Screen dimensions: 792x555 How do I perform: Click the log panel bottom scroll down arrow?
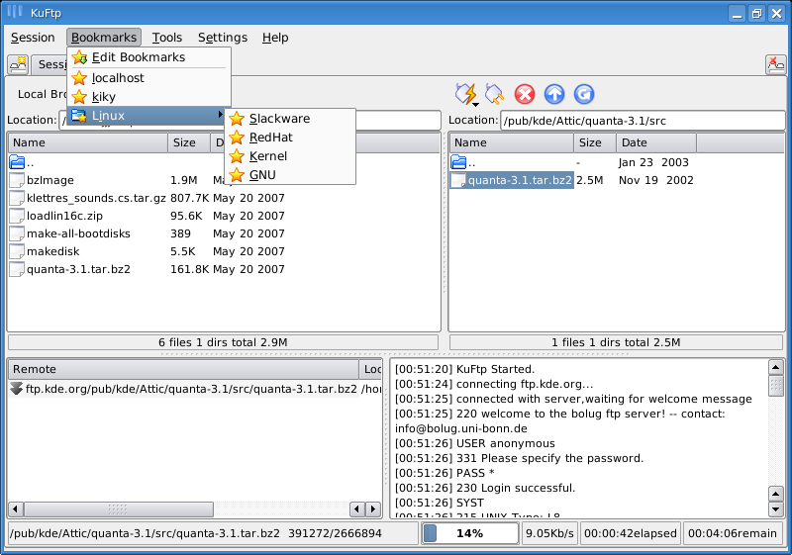776,509
